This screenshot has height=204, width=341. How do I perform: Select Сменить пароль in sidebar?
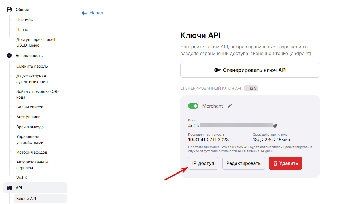point(32,66)
